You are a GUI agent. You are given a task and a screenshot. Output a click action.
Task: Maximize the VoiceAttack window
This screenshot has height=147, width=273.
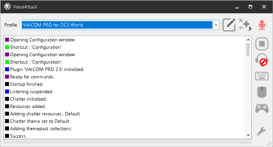tap(250, 7)
